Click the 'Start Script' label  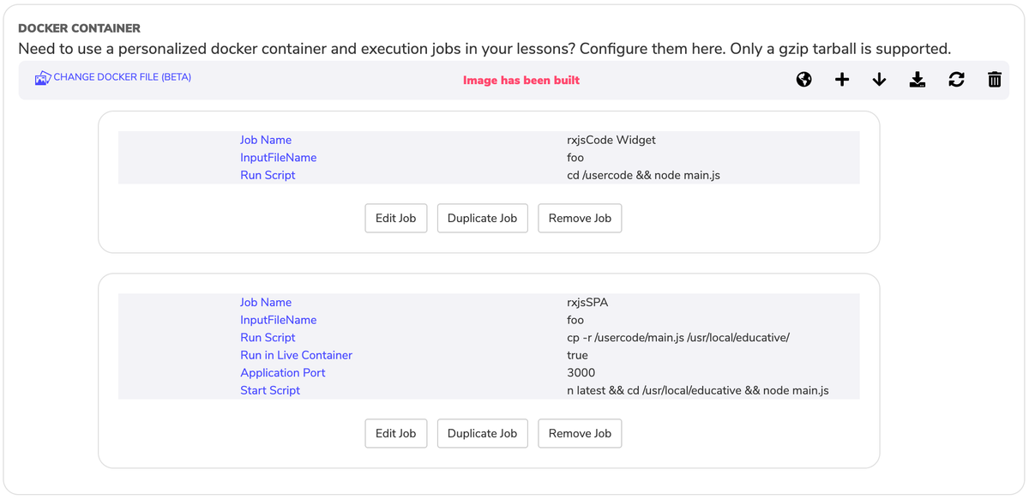point(270,390)
